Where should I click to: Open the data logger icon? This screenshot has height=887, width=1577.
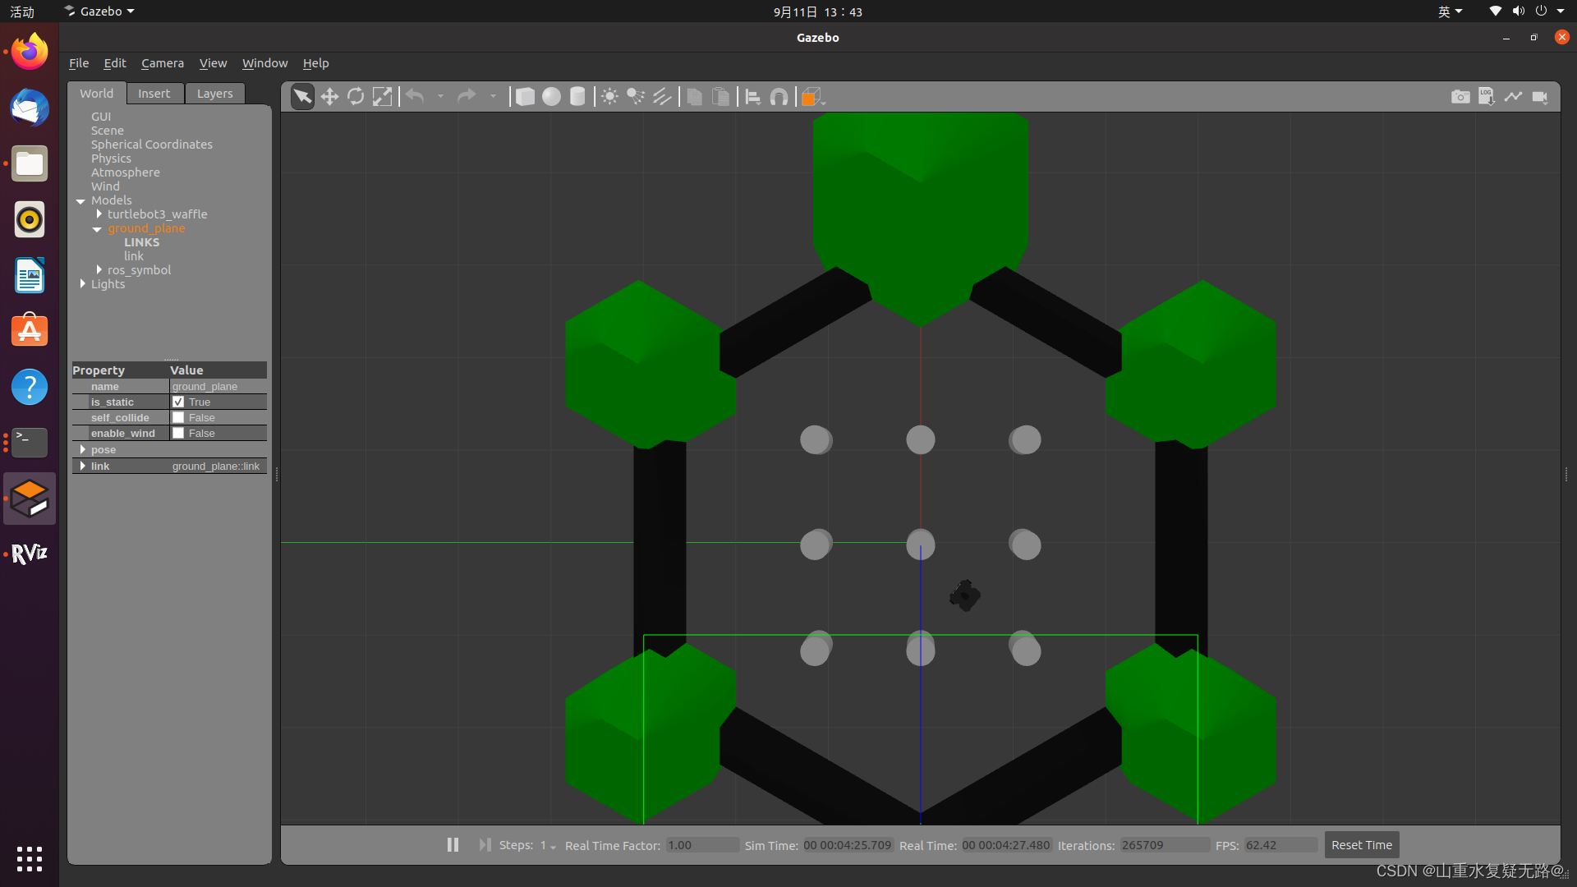click(1487, 97)
